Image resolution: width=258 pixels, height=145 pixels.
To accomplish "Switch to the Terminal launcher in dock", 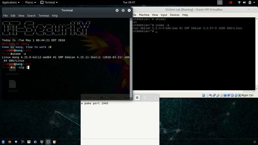I will (48, 142).
